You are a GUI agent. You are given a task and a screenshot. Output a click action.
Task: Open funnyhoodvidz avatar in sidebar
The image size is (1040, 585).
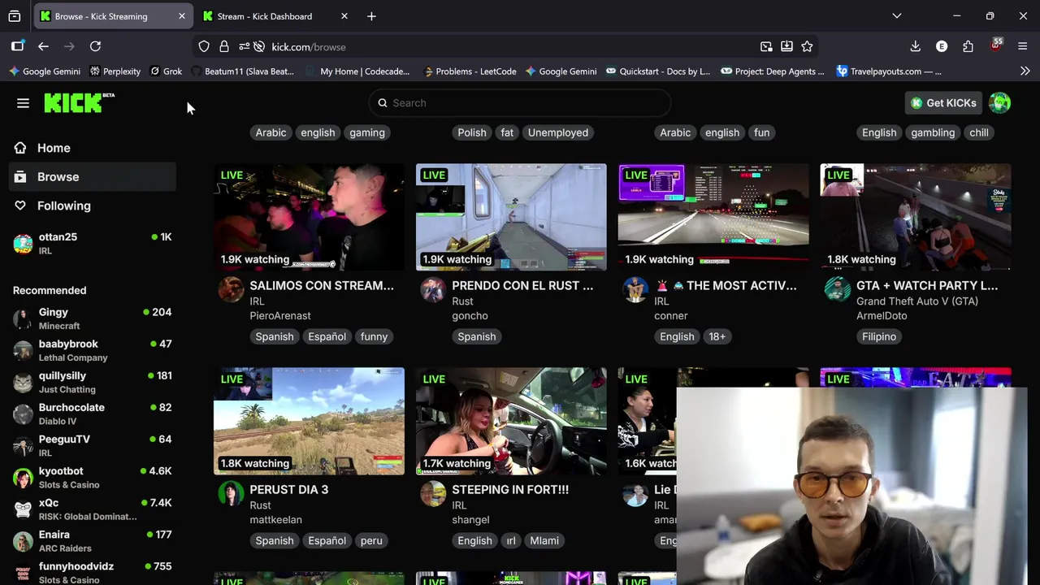pos(23,572)
